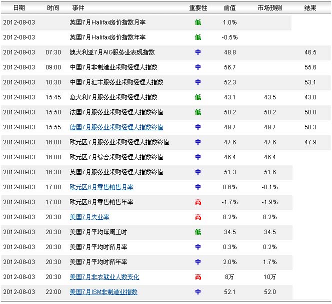
Task: Select event 欧元区7月综合采购经理人指数终值
Action: coord(116,157)
